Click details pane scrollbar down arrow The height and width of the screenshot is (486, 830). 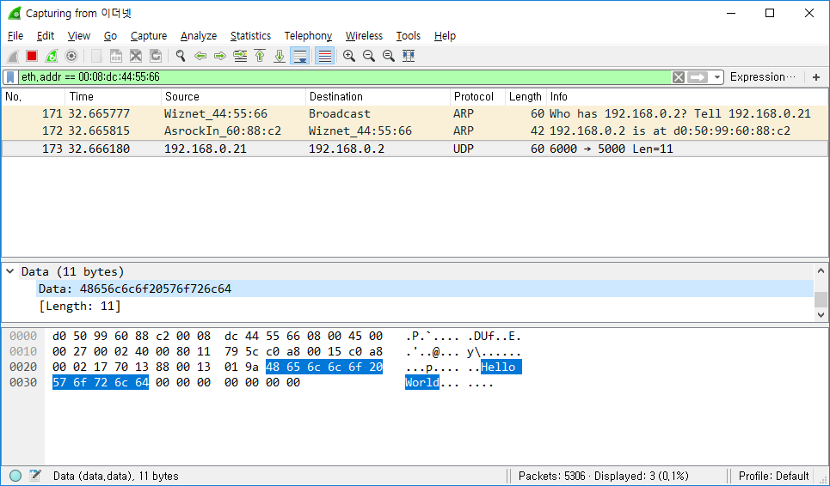[x=821, y=315]
